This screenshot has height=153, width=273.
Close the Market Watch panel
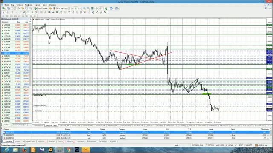click(31, 19)
